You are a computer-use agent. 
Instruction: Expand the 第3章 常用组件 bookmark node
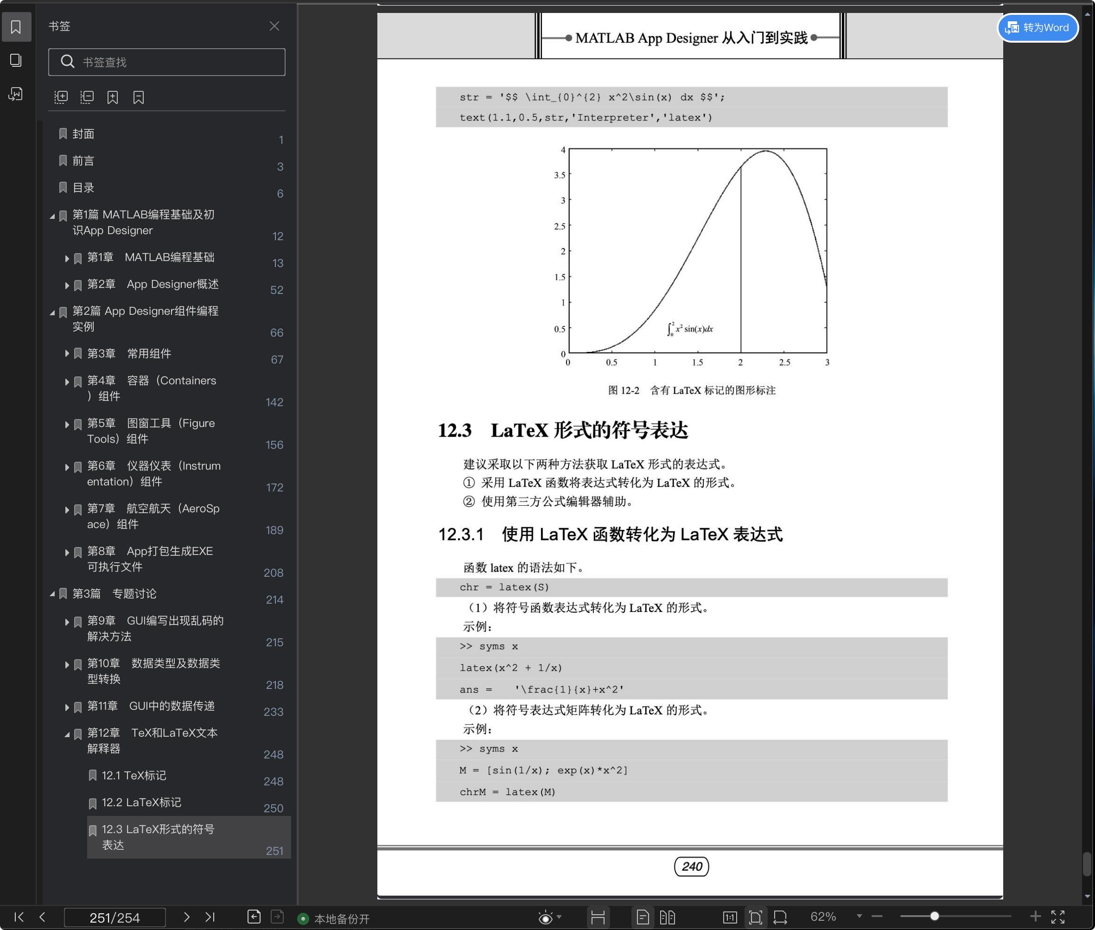click(x=67, y=354)
